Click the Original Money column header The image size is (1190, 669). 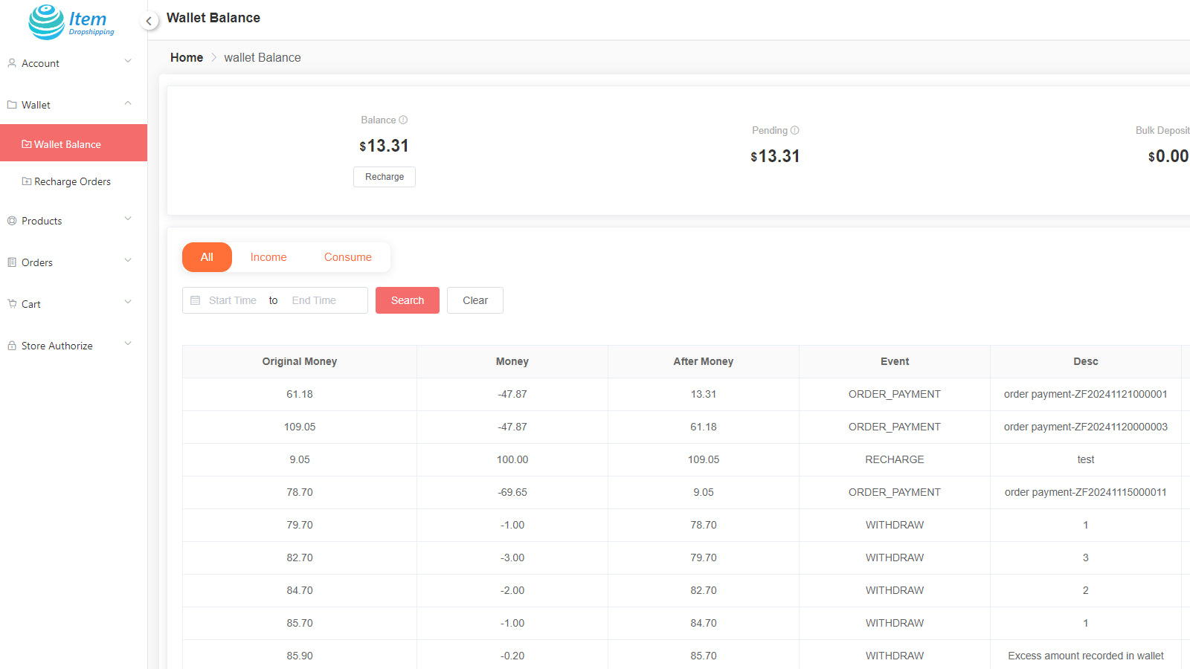point(300,361)
